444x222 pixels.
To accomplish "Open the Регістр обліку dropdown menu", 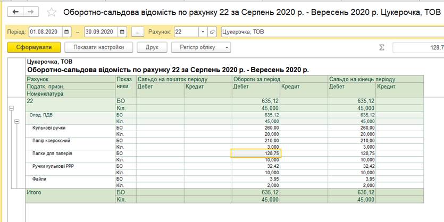I will click(x=201, y=47).
